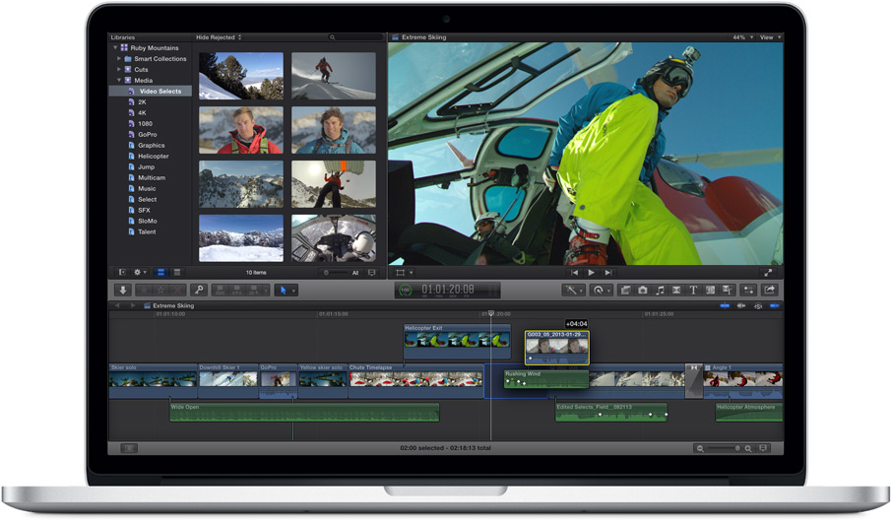Click the browser search field
Viewport: 891px width, 522px height.
pos(355,37)
